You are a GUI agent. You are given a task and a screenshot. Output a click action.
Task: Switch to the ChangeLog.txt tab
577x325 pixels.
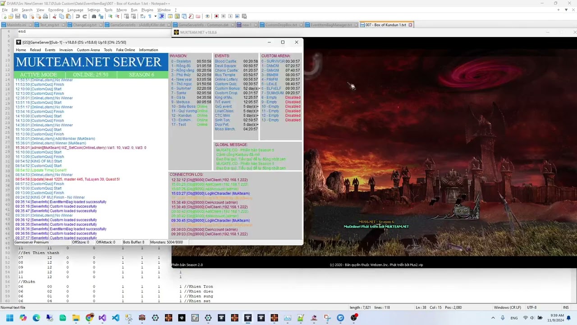85,25
